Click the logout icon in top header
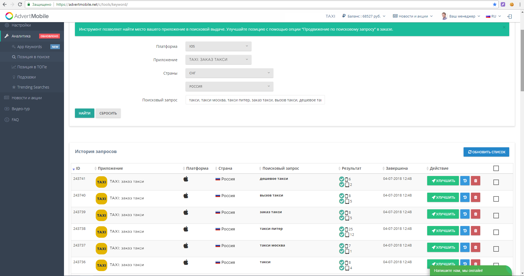This screenshot has width=524, height=276. pos(510,16)
